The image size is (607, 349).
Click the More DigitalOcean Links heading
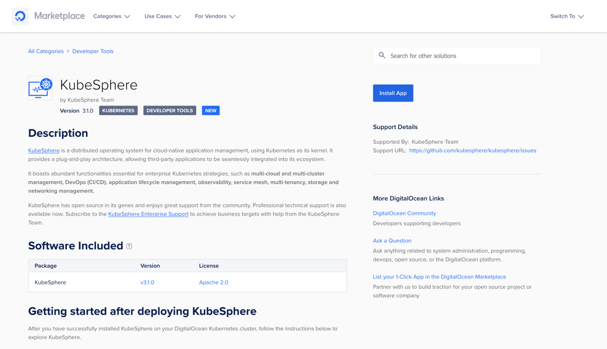click(409, 198)
